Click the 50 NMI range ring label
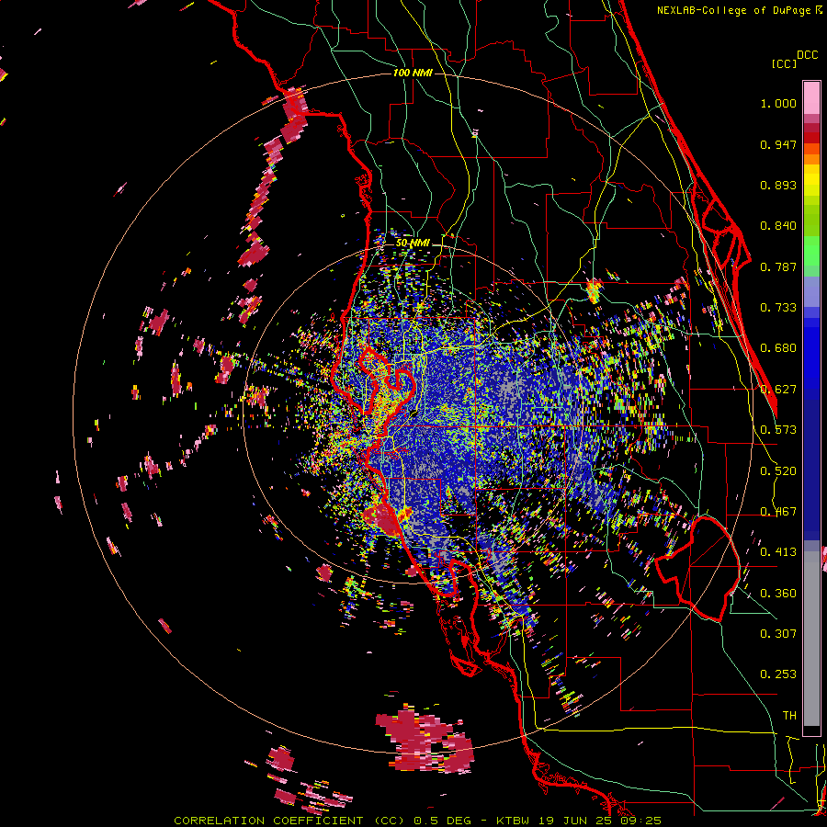Image resolution: width=827 pixels, height=827 pixels. (x=413, y=244)
